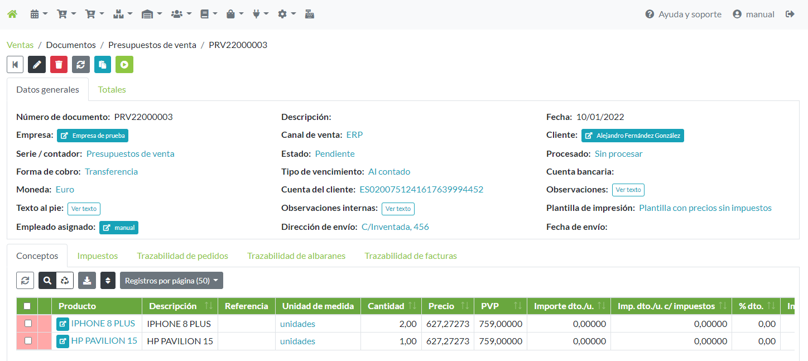The image size is (808, 361).
Task: Tick the IPHONE 8 PLUS row checkbox
Action: 28,324
